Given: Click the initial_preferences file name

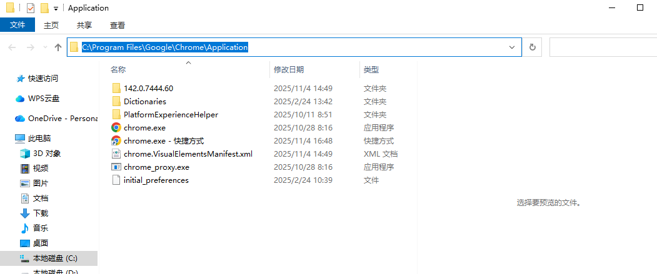Looking at the screenshot, I should tap(156, 180).
